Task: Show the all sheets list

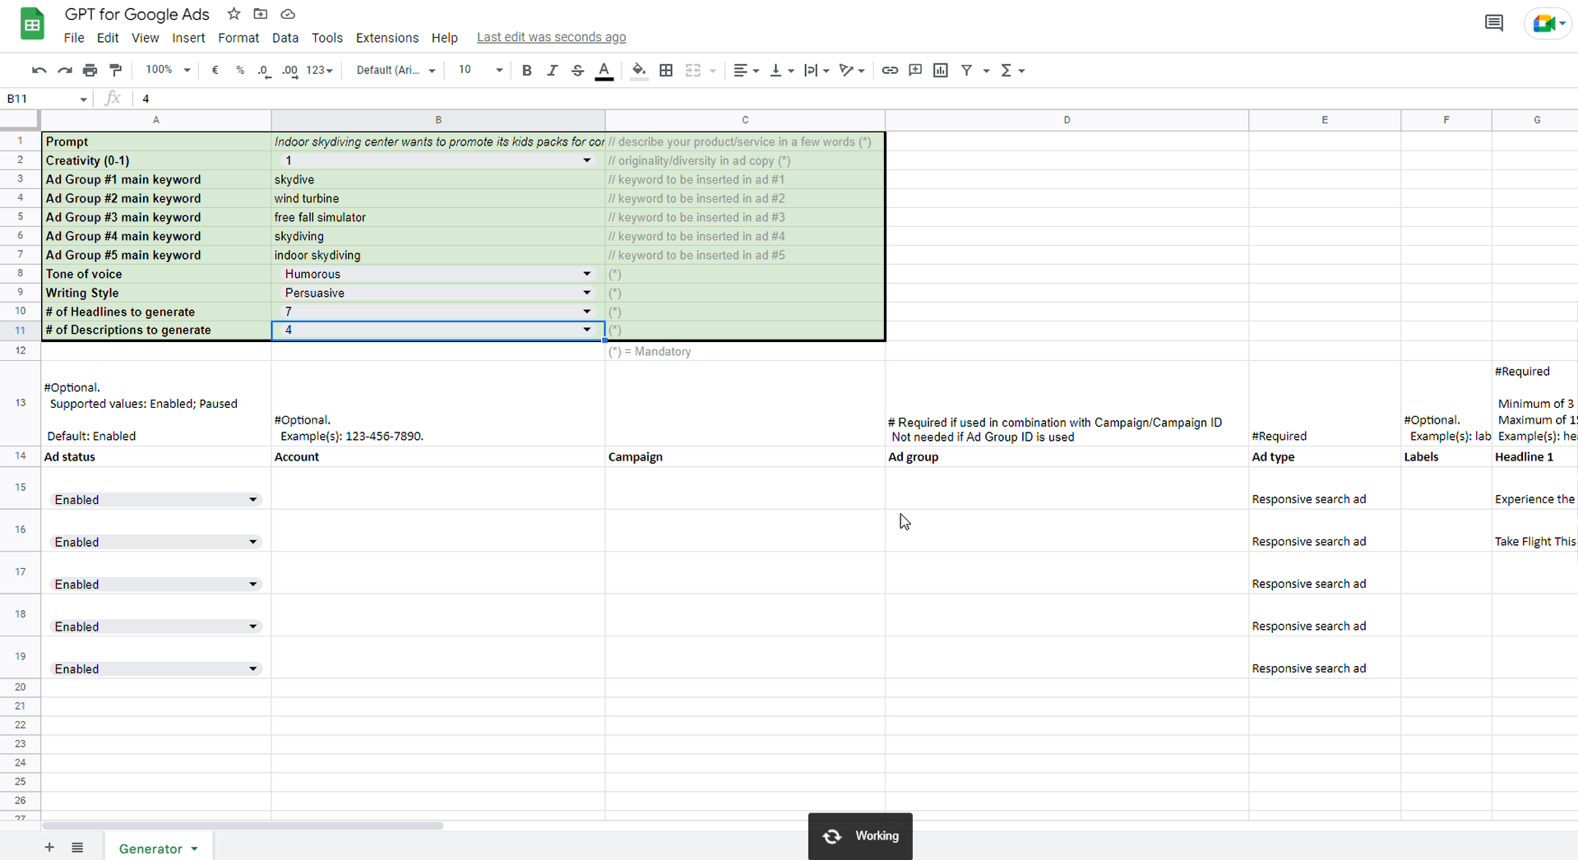Action: 77,848
